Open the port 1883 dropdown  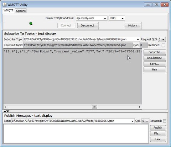pyautogui.click(x=123, y=19)
